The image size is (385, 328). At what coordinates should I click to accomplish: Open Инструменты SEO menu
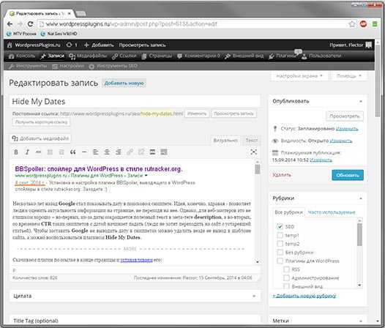[x=113, y=66]
